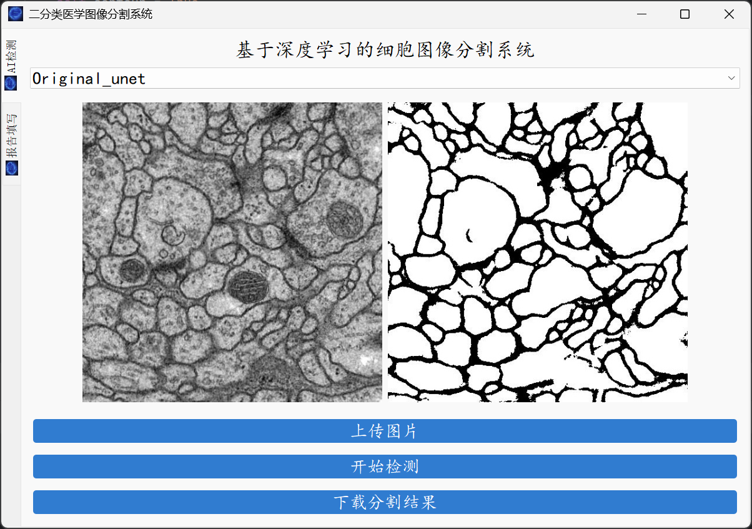The image size is (752, 529).
Task: Open the AI检测 side tab
Action: click(11, 65)
